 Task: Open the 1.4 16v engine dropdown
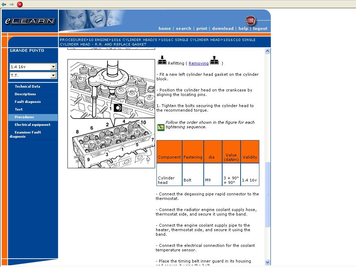click(x=53, y=67)
